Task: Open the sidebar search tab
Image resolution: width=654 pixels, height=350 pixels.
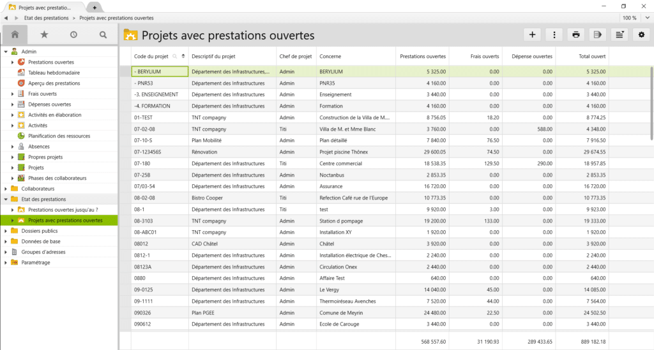Action: (x=103, y=34)
